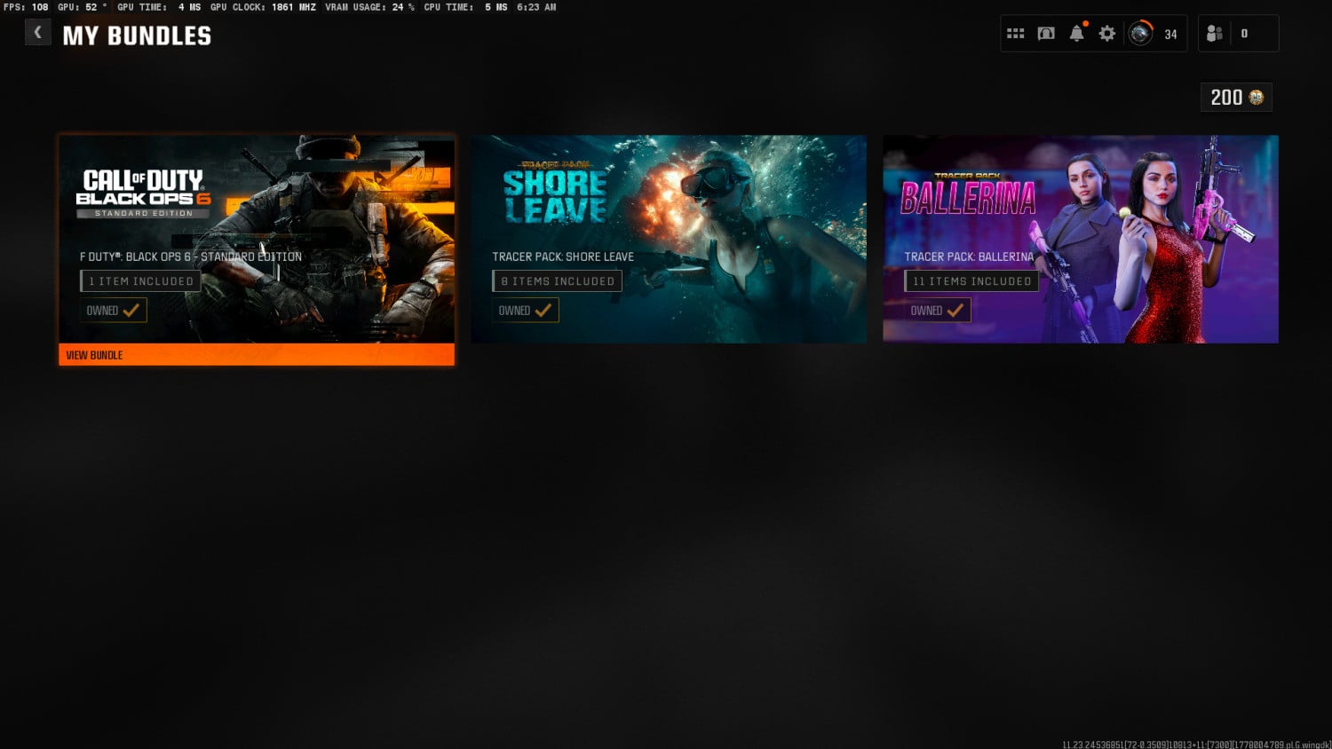This screenshot has width=1332, height=749.
Task: Open the settings gear icon
Action: [1106, 34]
